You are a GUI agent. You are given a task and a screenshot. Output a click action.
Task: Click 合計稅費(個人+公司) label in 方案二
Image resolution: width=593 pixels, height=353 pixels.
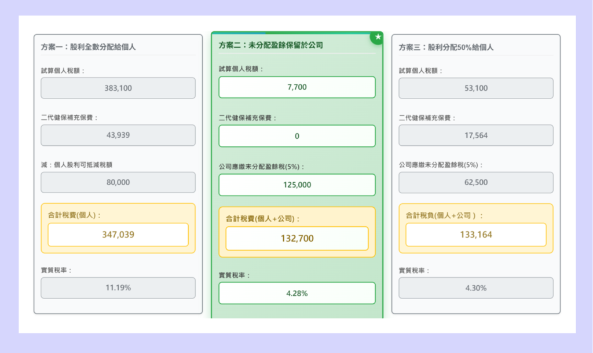(263, 219)
